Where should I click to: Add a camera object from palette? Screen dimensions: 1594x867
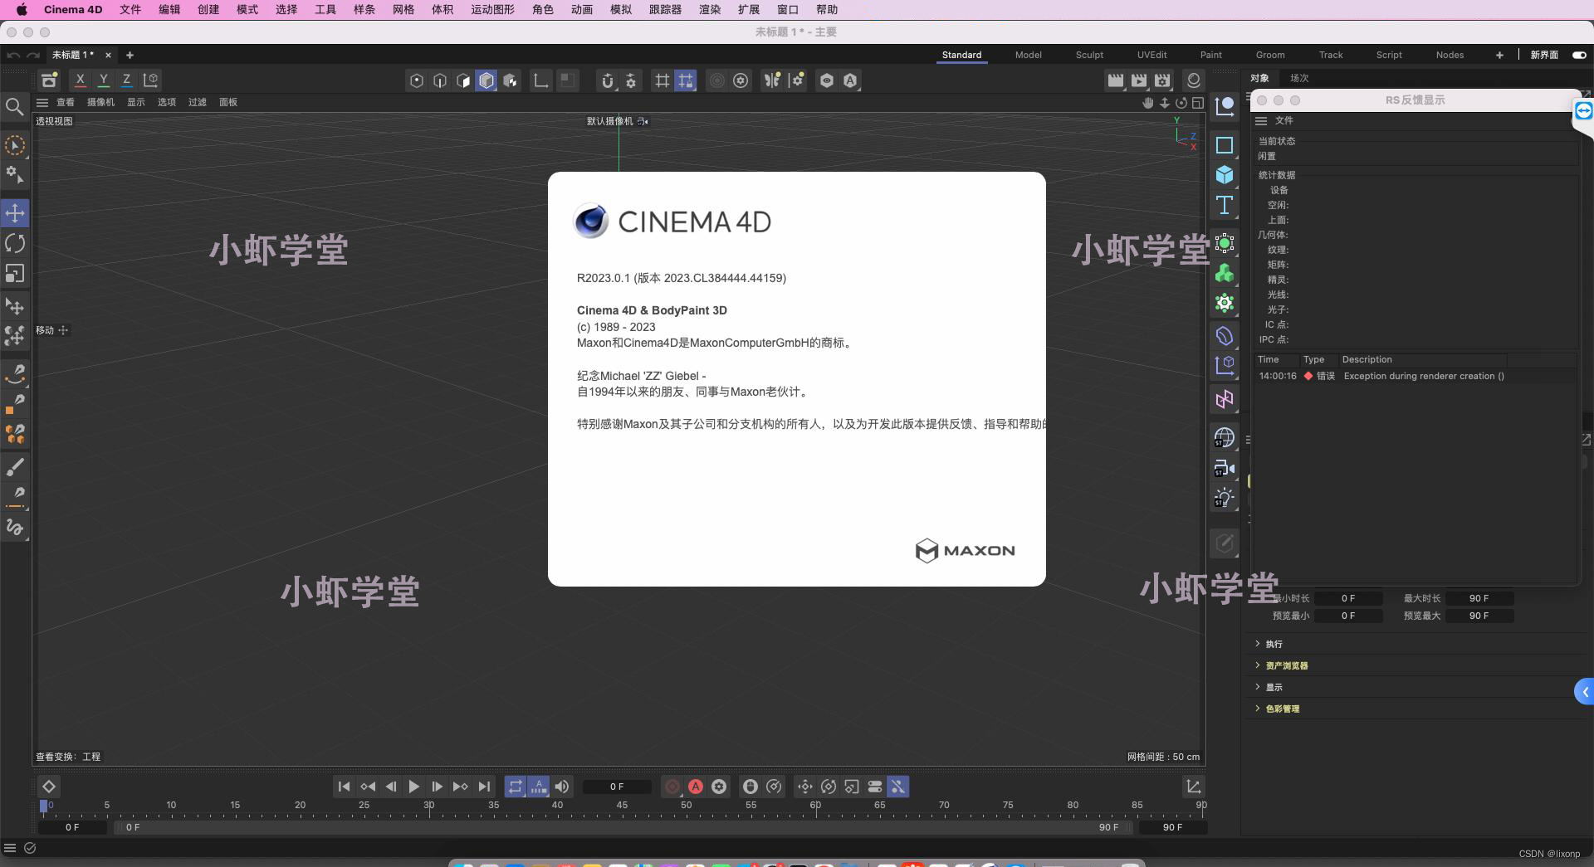coord(1225,467)
